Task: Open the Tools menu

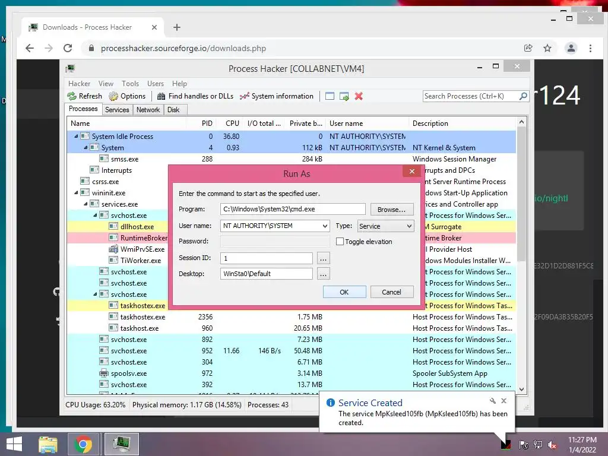Action: [x=130, y=83]
